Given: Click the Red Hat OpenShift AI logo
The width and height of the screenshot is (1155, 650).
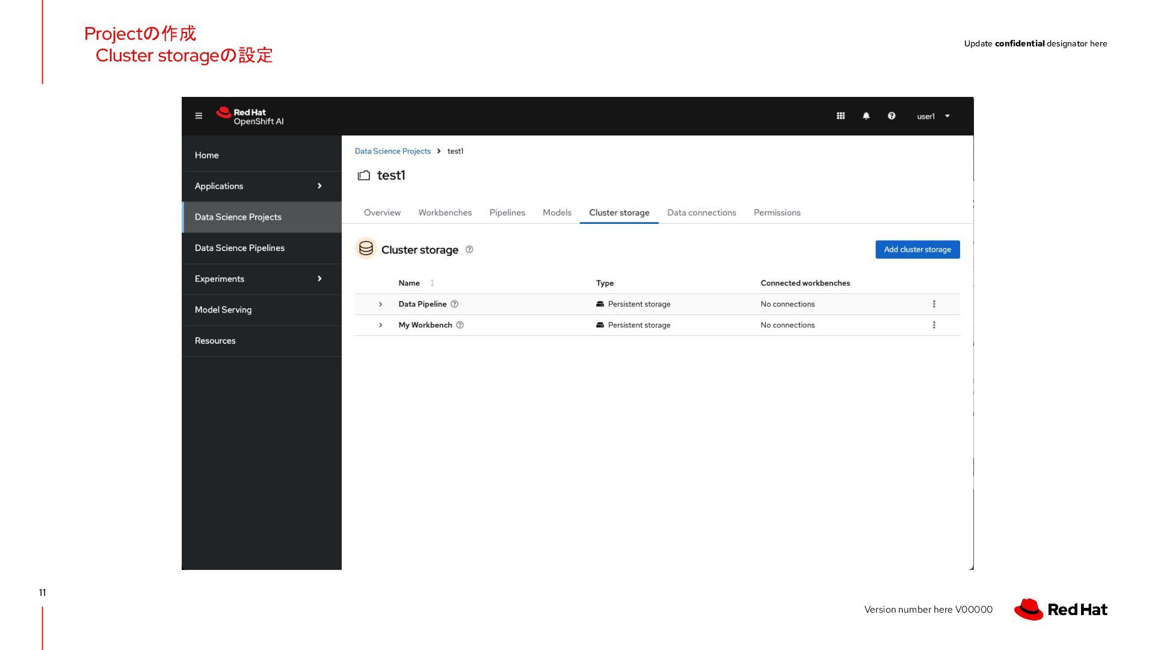Looking at the screenshot, I should click(250, 116).
